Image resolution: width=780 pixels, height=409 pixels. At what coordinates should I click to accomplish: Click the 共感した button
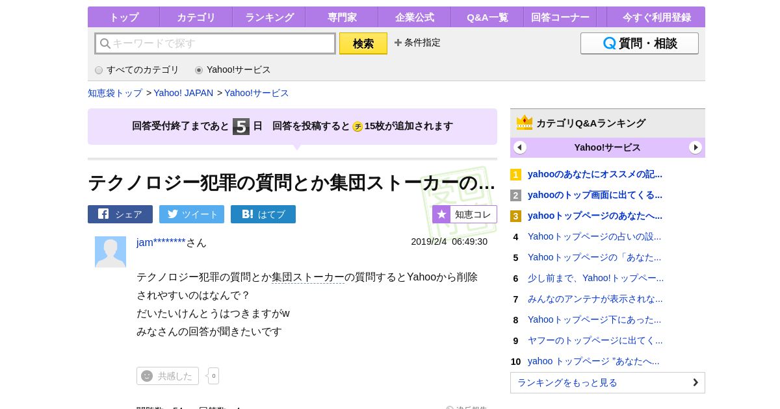(x=168, y=376)
